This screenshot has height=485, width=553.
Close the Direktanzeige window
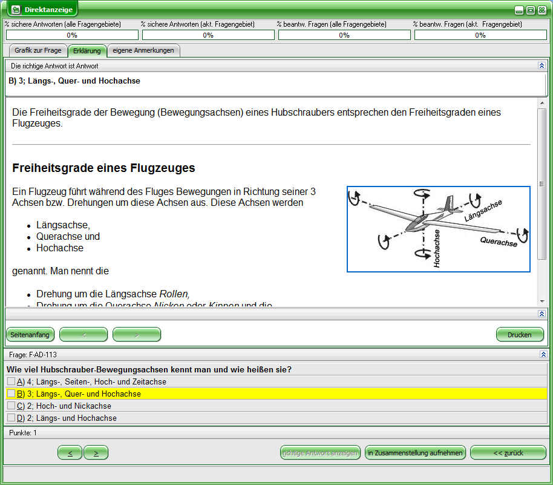(542, 10)
